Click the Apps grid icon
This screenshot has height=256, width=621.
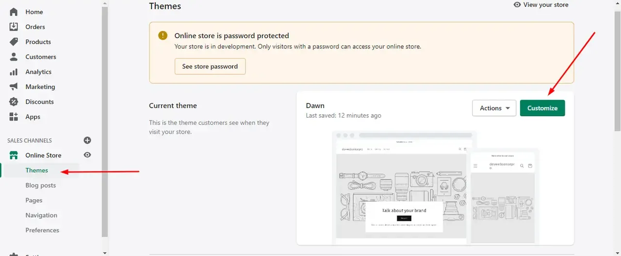coord(14,117)
